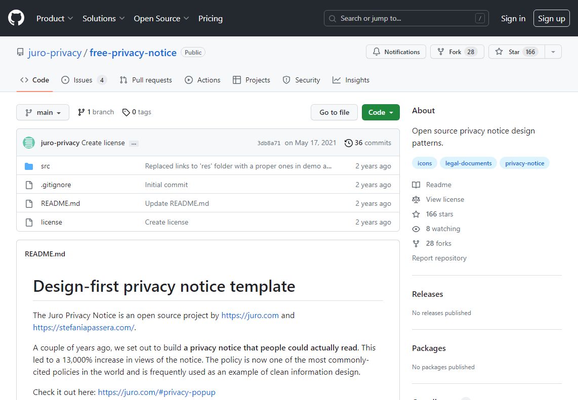Switch to the Issues tab

[84, 80]
